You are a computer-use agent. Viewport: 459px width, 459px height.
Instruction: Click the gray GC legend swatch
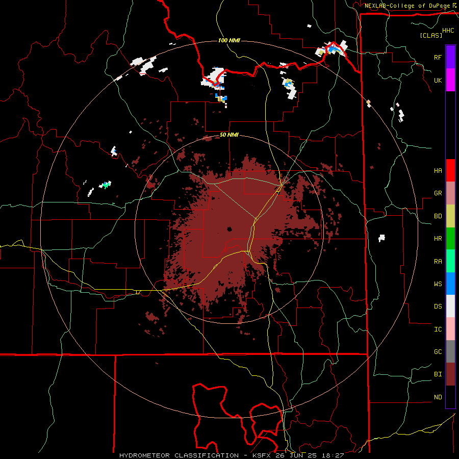coord(450,351)
